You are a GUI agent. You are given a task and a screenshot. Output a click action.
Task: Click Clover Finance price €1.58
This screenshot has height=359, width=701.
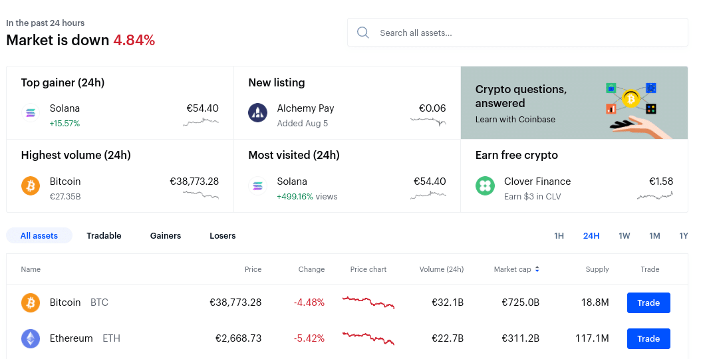(661, 181)
